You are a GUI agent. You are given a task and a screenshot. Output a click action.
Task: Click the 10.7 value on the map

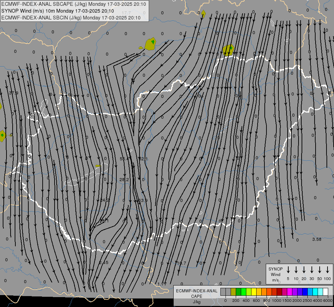(181, 263)
